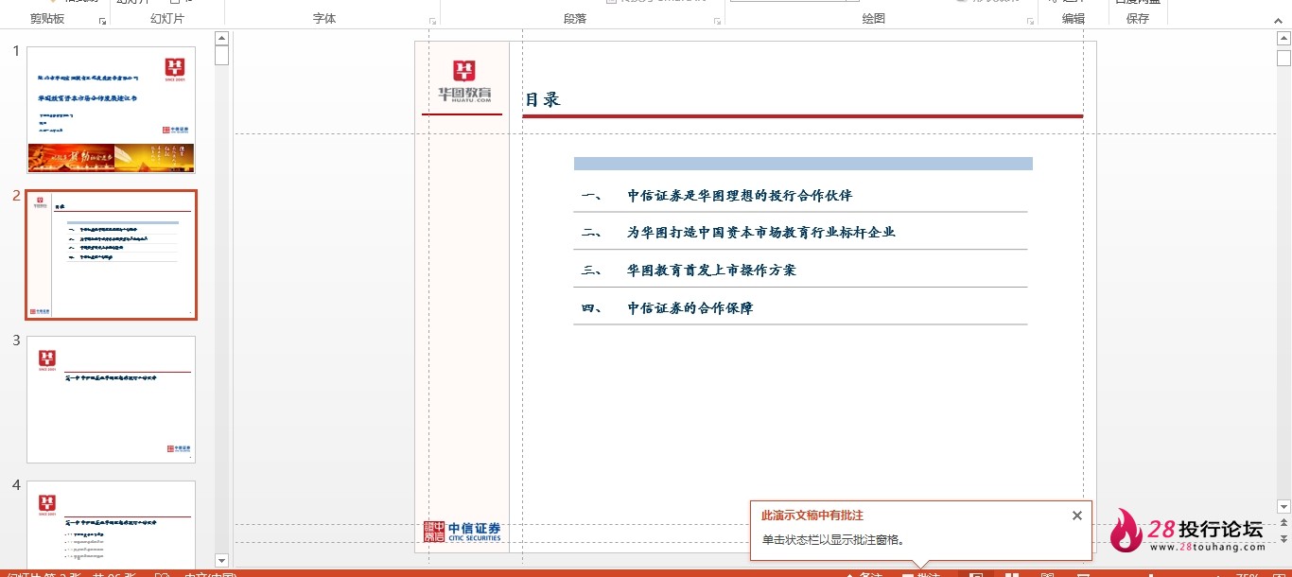The width and height of the screenshot is (1292, 577).
Task: Open the Drawing group dialog launcher
Action: click(x=1030, y=21)
